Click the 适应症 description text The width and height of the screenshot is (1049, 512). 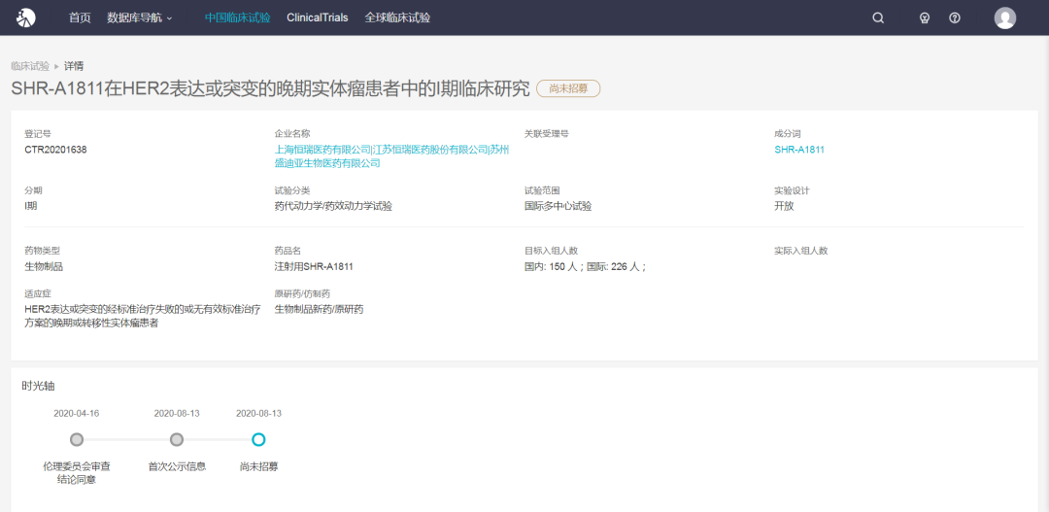(143, 316)
